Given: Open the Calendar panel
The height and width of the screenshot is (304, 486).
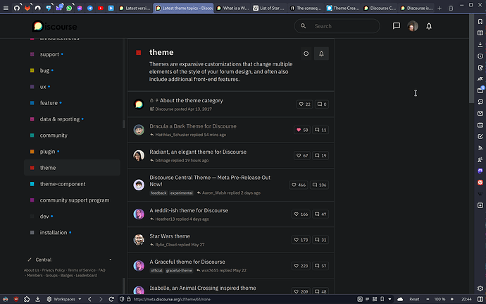Looking at the screenshot, I should point(480,125).
